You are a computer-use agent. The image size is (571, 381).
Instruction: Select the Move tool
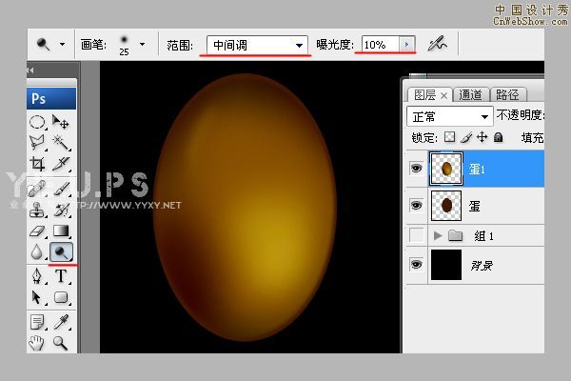click(61, 122)
